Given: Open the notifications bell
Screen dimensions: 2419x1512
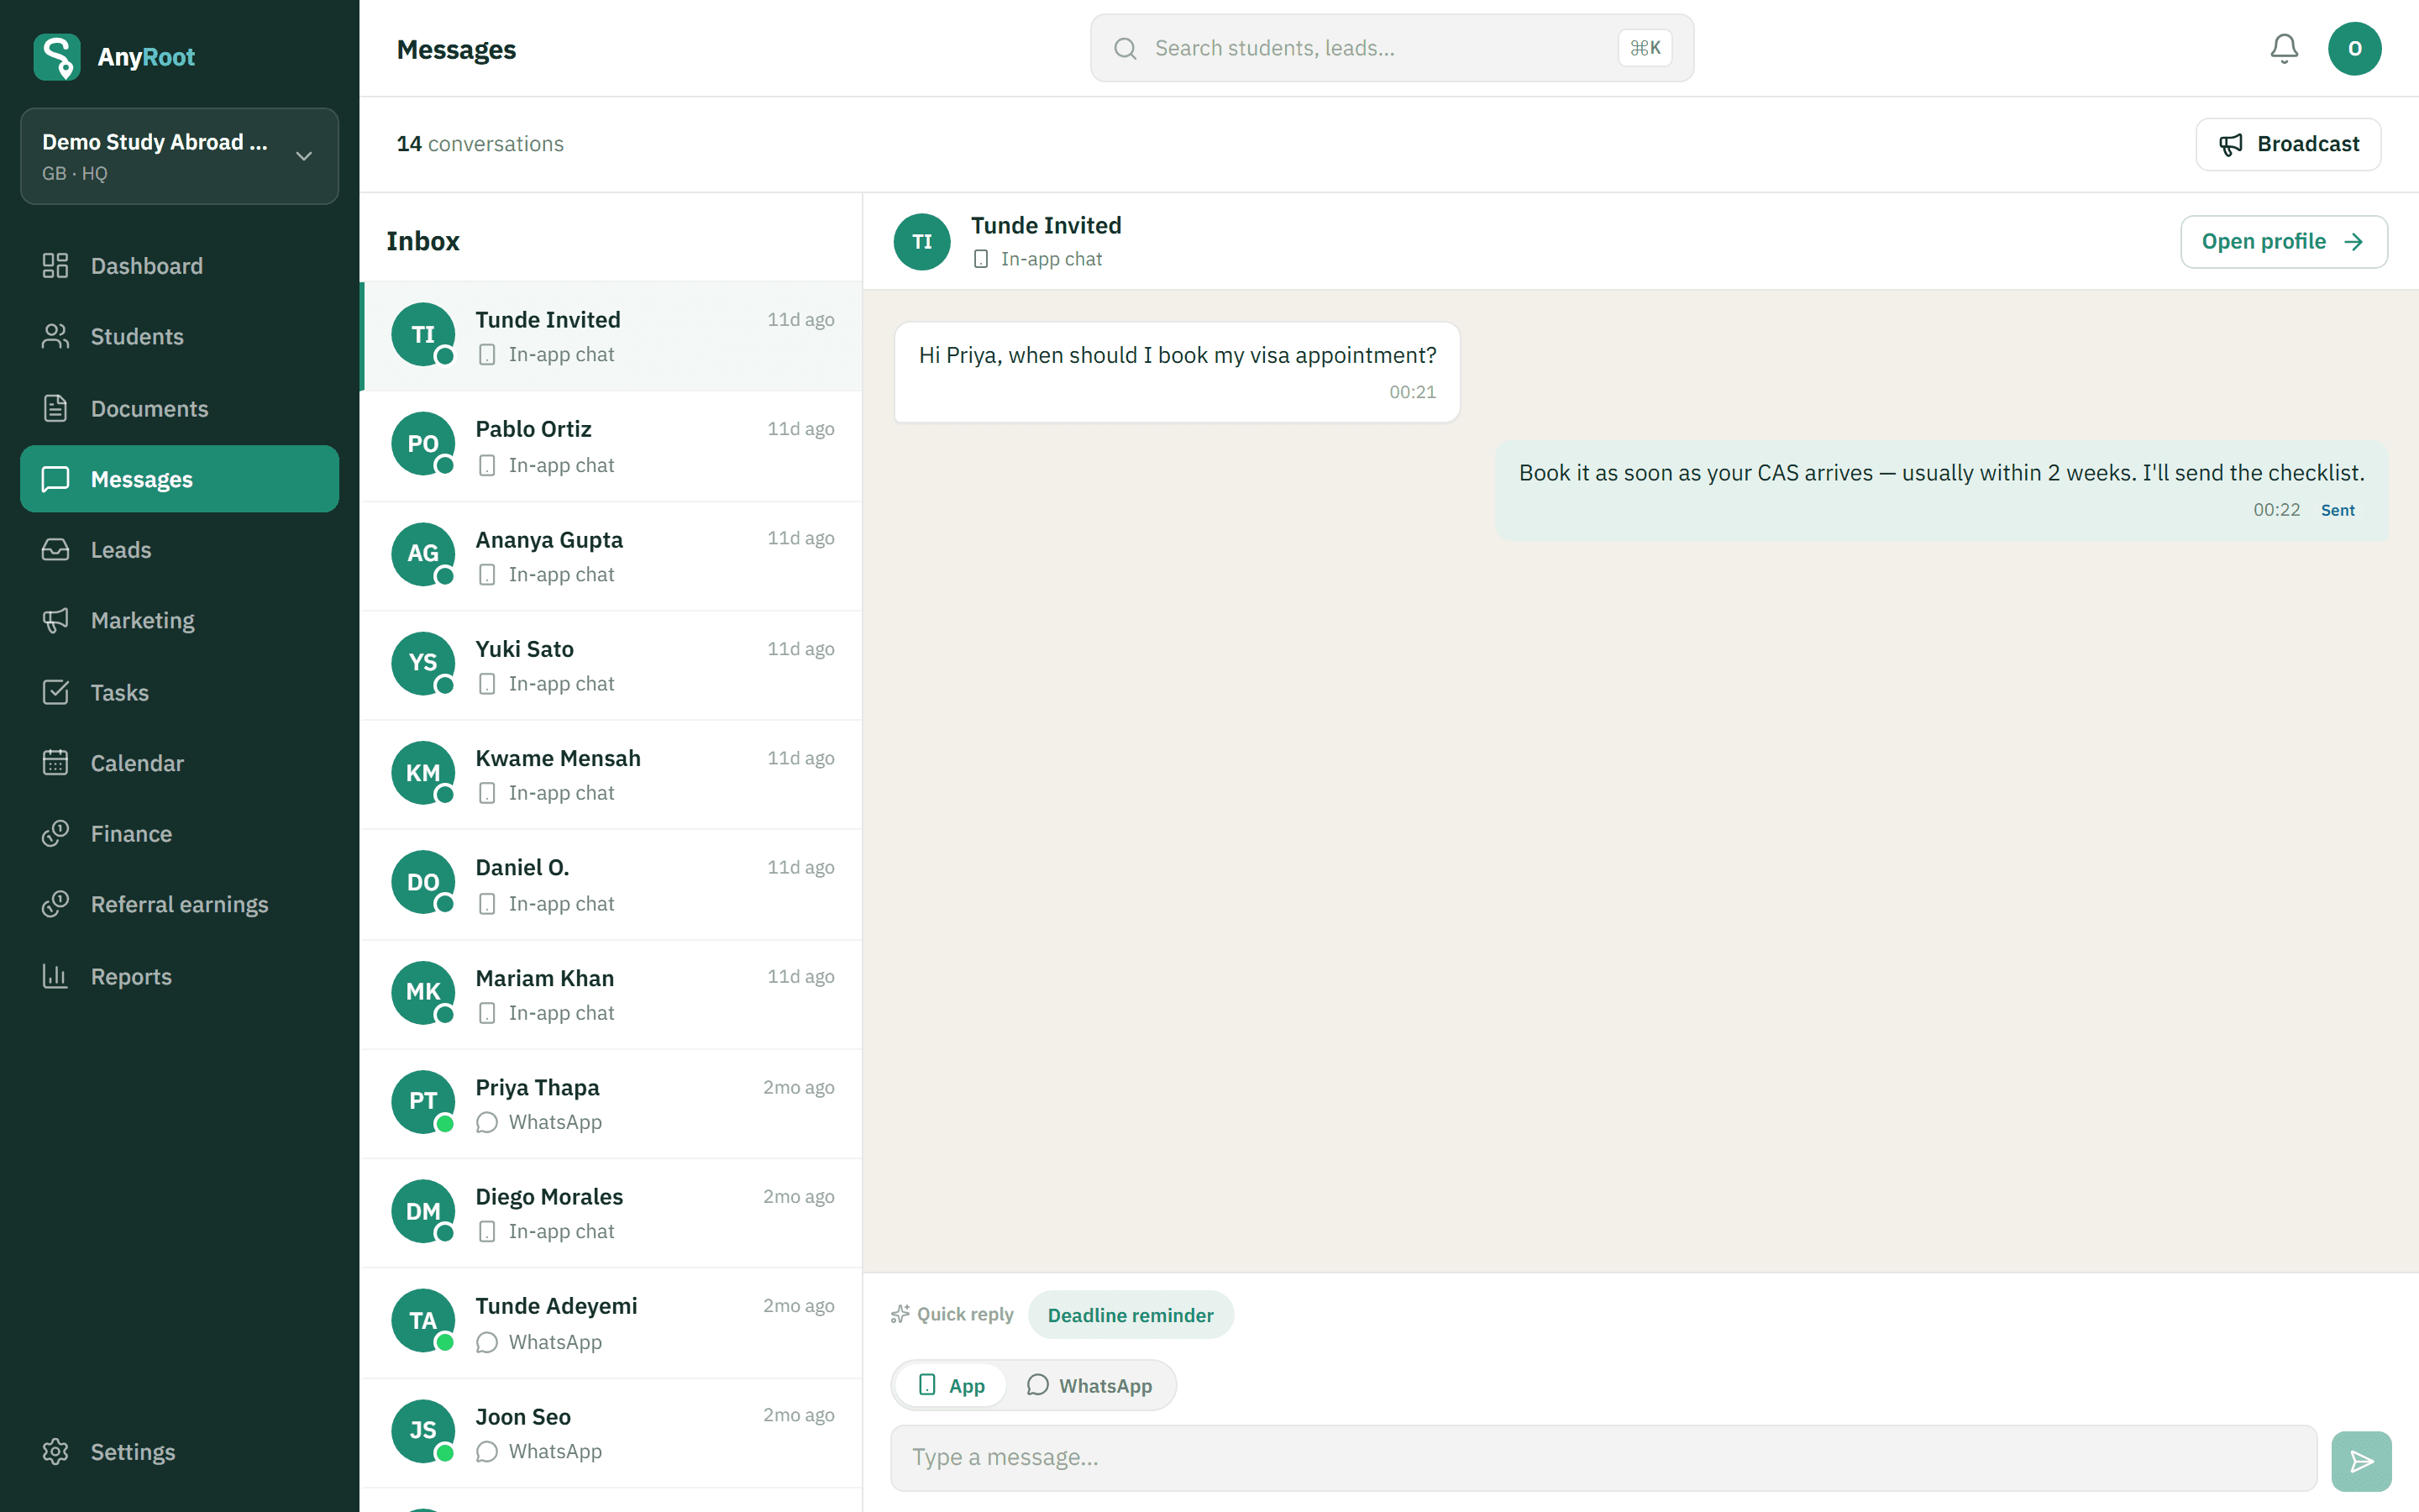Looking at the screenshot, I should (x=2284, y=48).
